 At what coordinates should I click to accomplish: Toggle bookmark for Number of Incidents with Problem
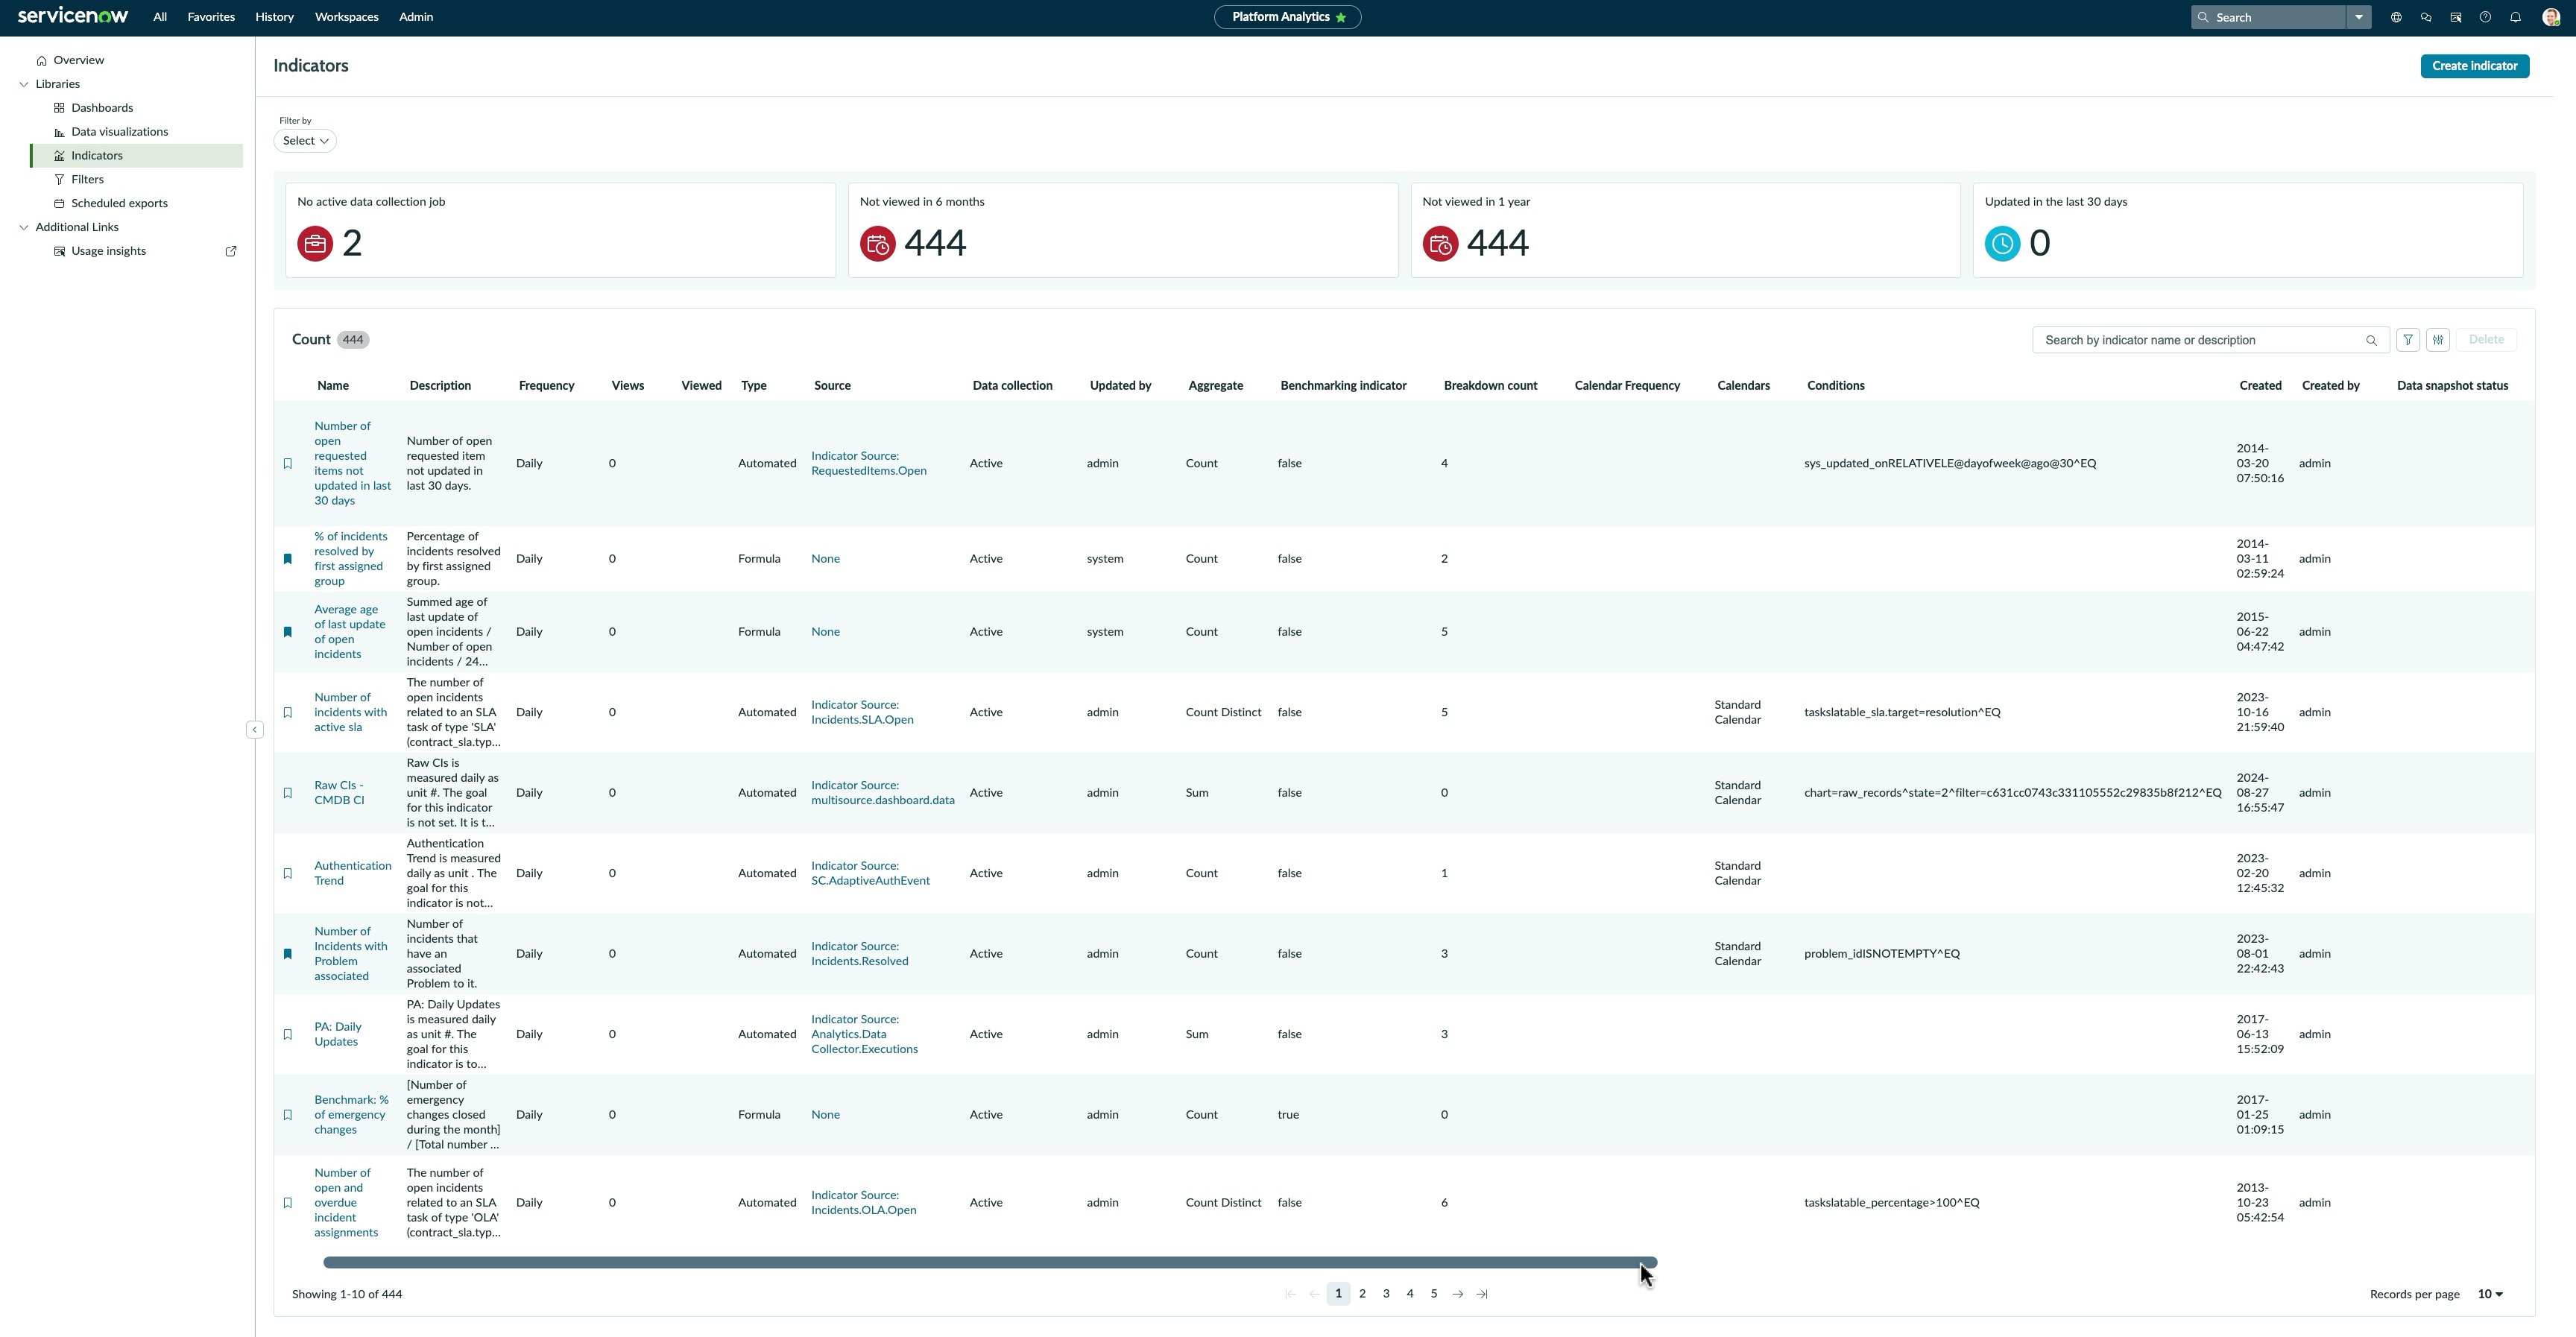(x=288, y=954)
